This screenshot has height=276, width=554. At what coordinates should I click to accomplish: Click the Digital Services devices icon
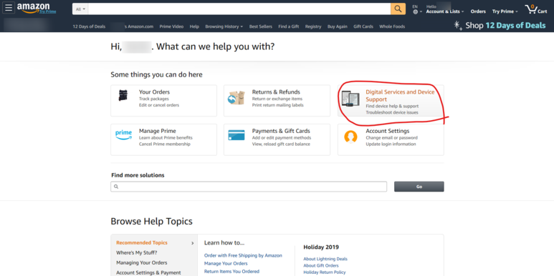350,99
